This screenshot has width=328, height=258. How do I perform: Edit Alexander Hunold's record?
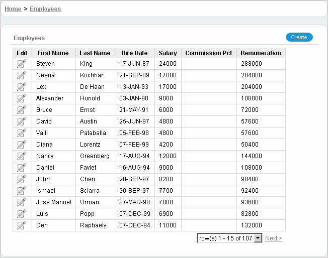(22, 98)
